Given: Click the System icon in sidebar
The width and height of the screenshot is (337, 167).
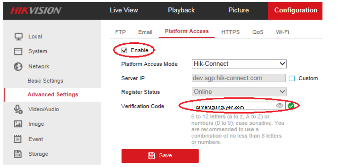Looking at the screenshot, I should (x=18, y=51).
